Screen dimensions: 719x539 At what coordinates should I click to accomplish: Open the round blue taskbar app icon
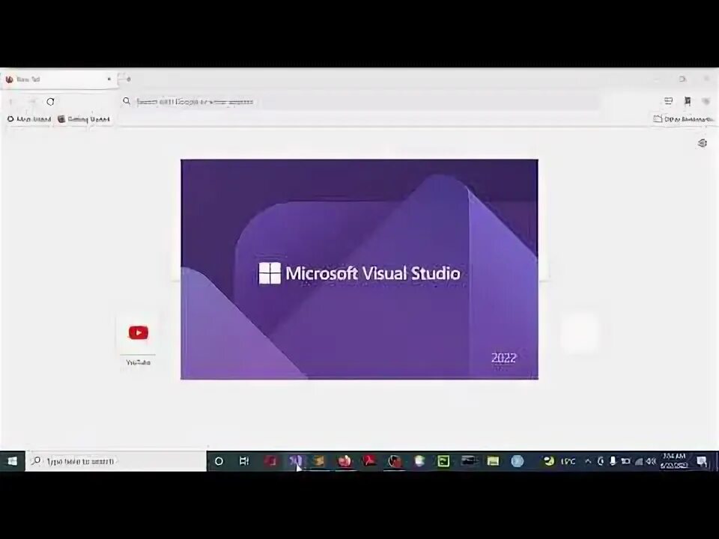pyautogui.click(x=518, y=461)
